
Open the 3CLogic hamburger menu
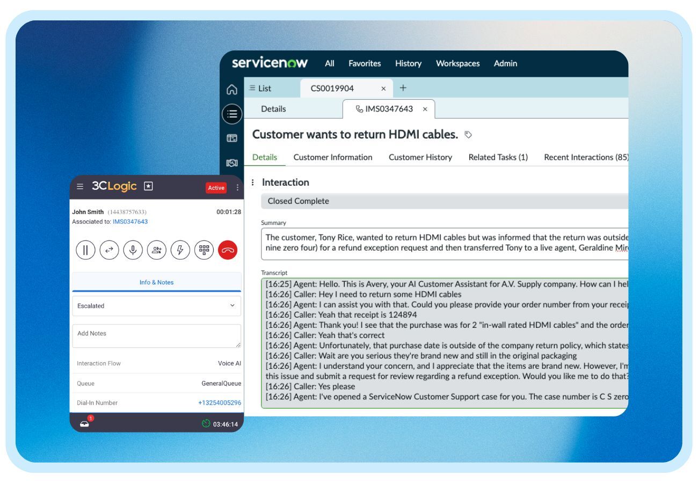(x=79, y=187)
